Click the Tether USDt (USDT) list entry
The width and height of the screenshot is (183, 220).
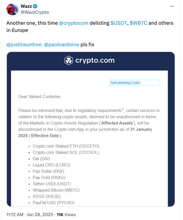click(52, 184)
